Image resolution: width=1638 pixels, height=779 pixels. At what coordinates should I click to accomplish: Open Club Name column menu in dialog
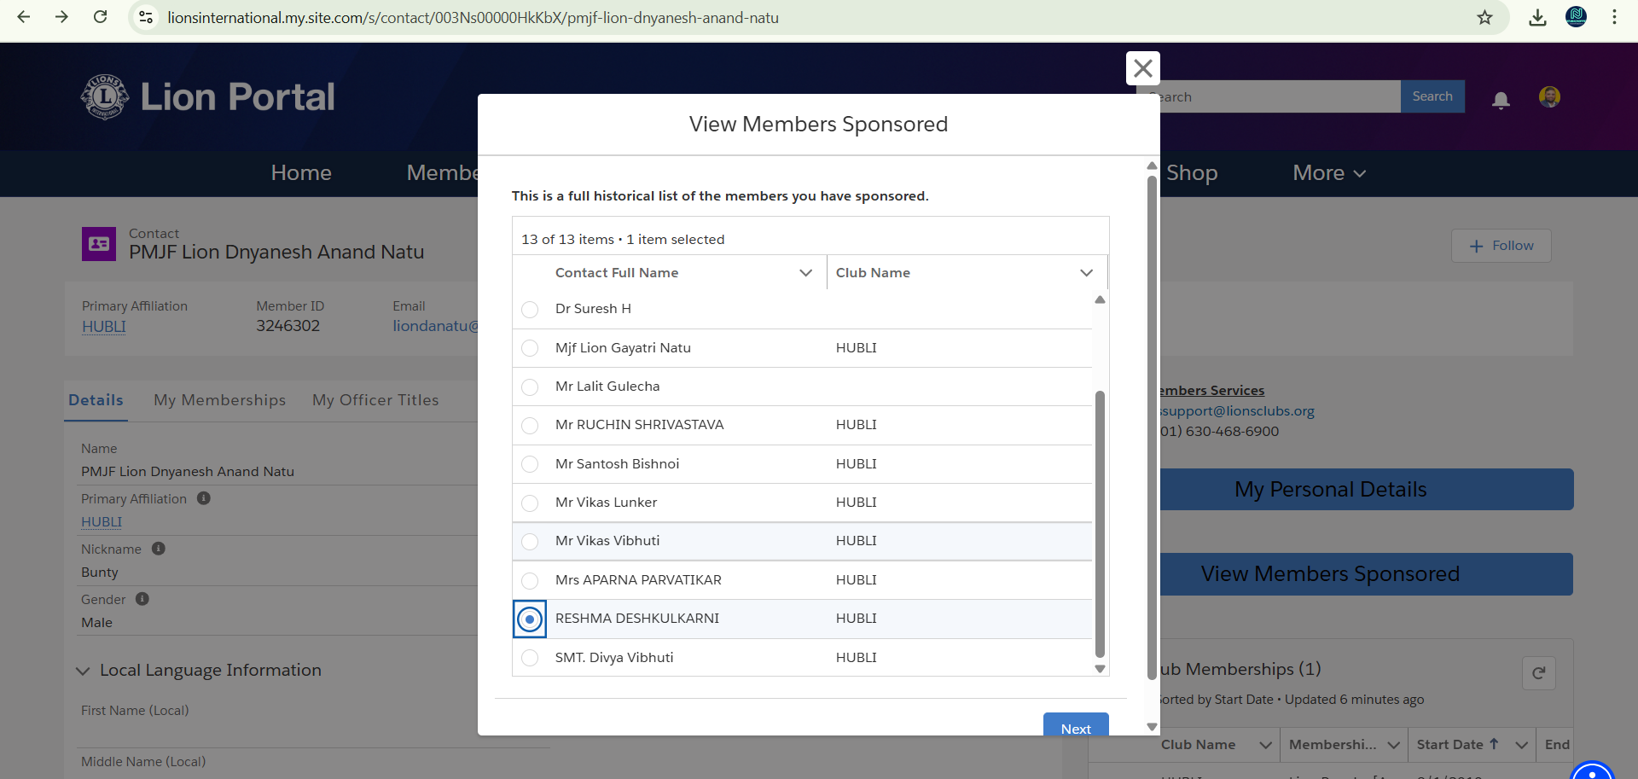point(1086,273)
